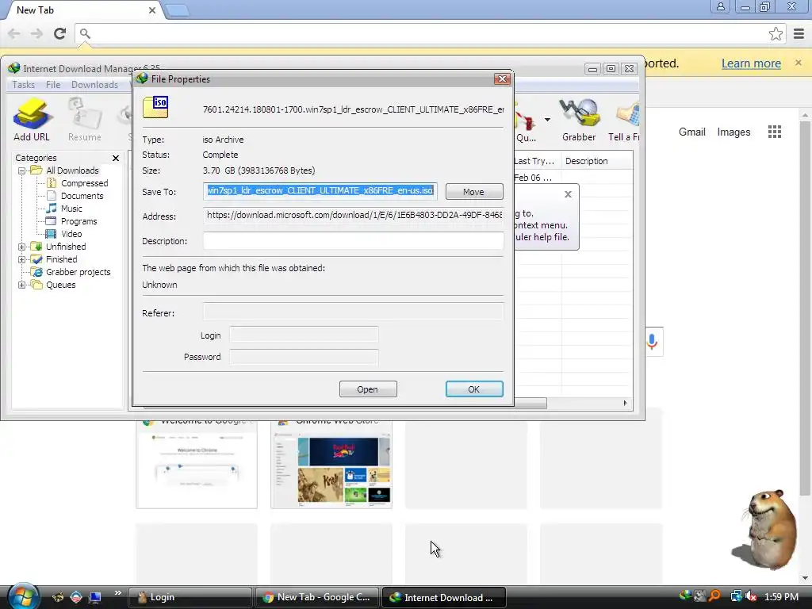Viewport: 812px width, 609px height.
Task: Expand the Finished tree node
Action: point(21,259)
